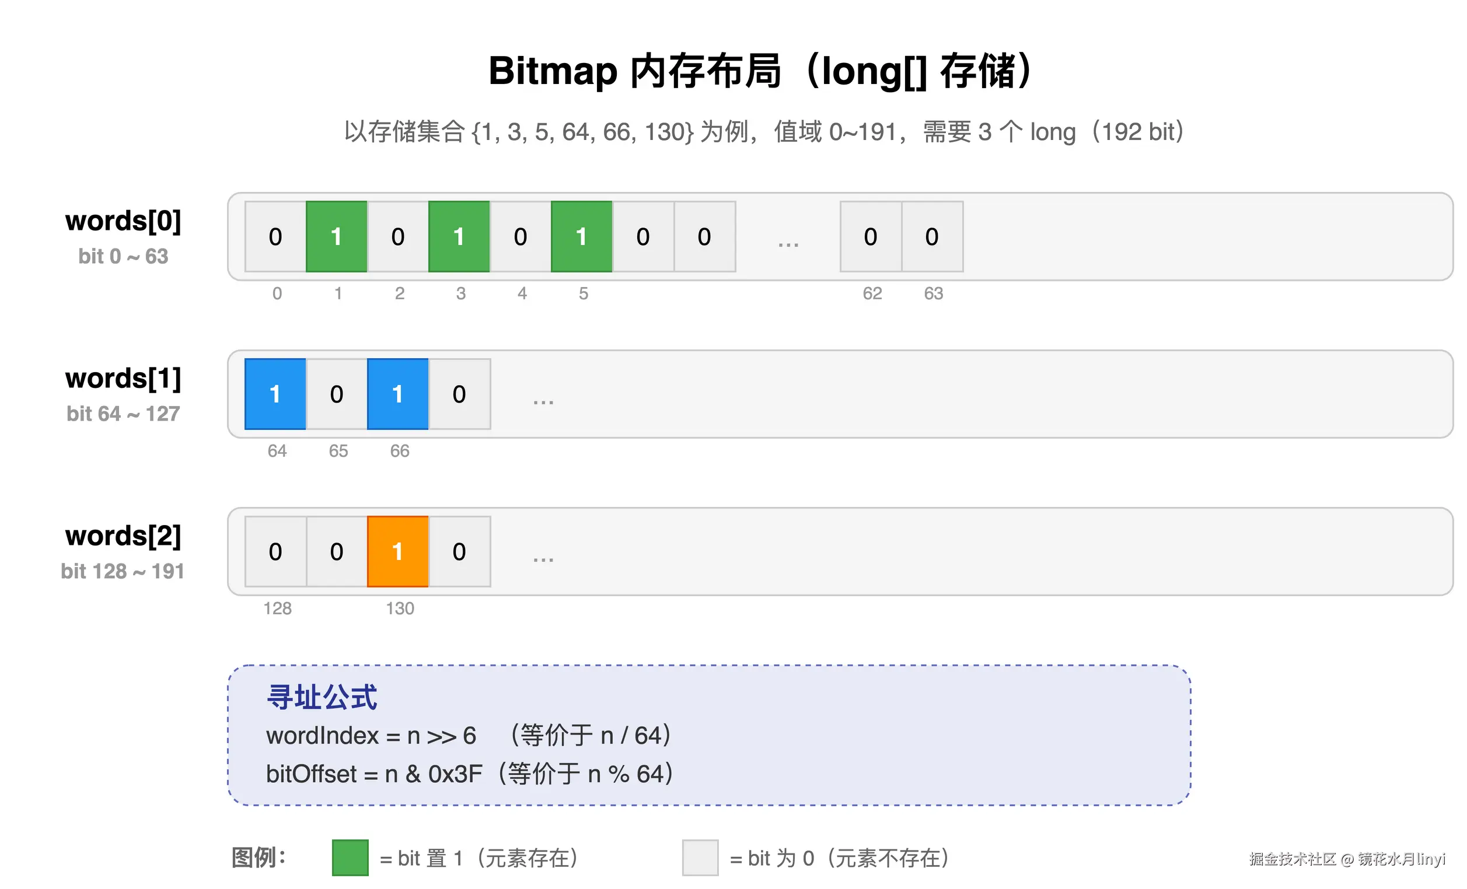Click the green legend swatch for bit 置 1
This screenshot has height=889, width=1467.
[x=350, y=859]
